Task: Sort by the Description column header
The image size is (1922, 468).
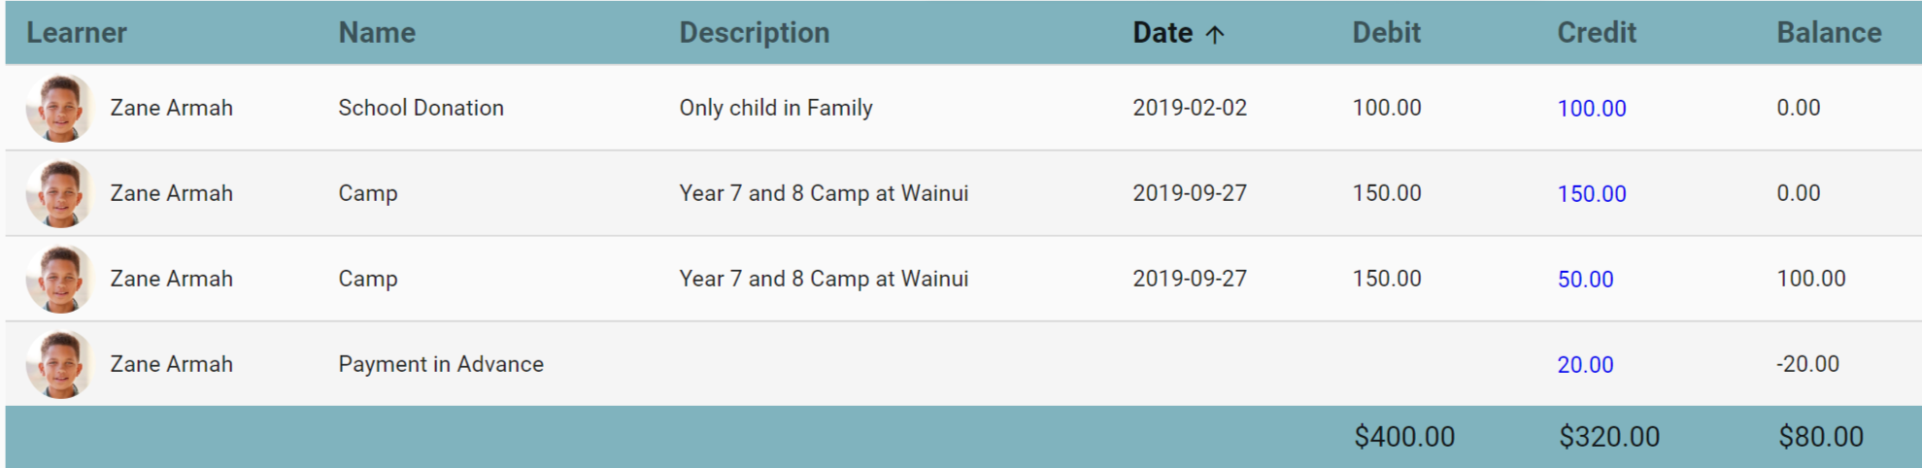Action: pyautogui.click(x=754, y=33)
